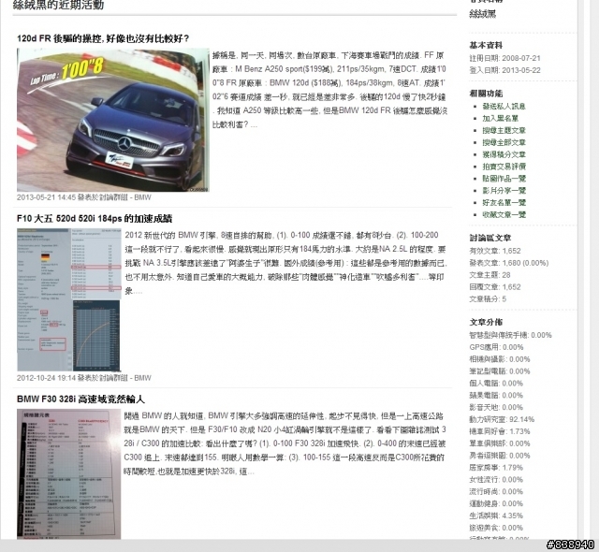599x552 pixels.
Task: Click the 520d post excerpt paragraph
Action: coord(285,263)
